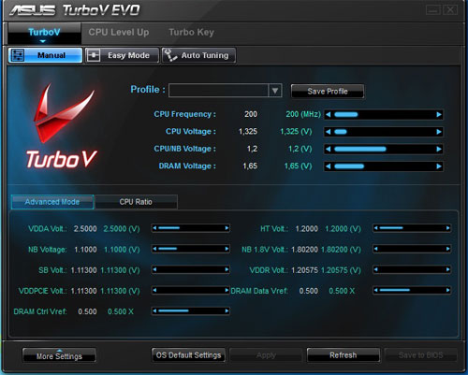The width and height of the screenshot is (468, 375).
Task: Click the Apply button
Action: 266,355
